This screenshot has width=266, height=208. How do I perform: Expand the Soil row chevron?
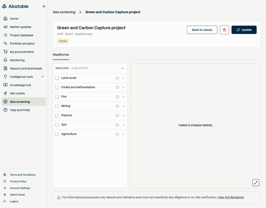click(x=123, y=125)
